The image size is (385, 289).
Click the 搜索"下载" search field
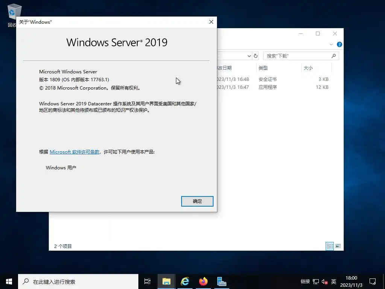click(301, 56)
